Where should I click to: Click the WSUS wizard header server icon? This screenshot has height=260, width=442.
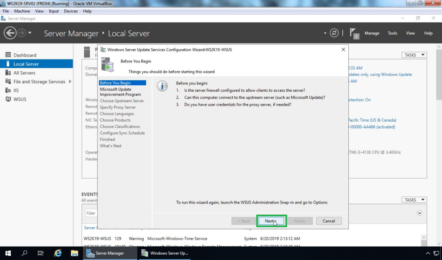[107, 65]
